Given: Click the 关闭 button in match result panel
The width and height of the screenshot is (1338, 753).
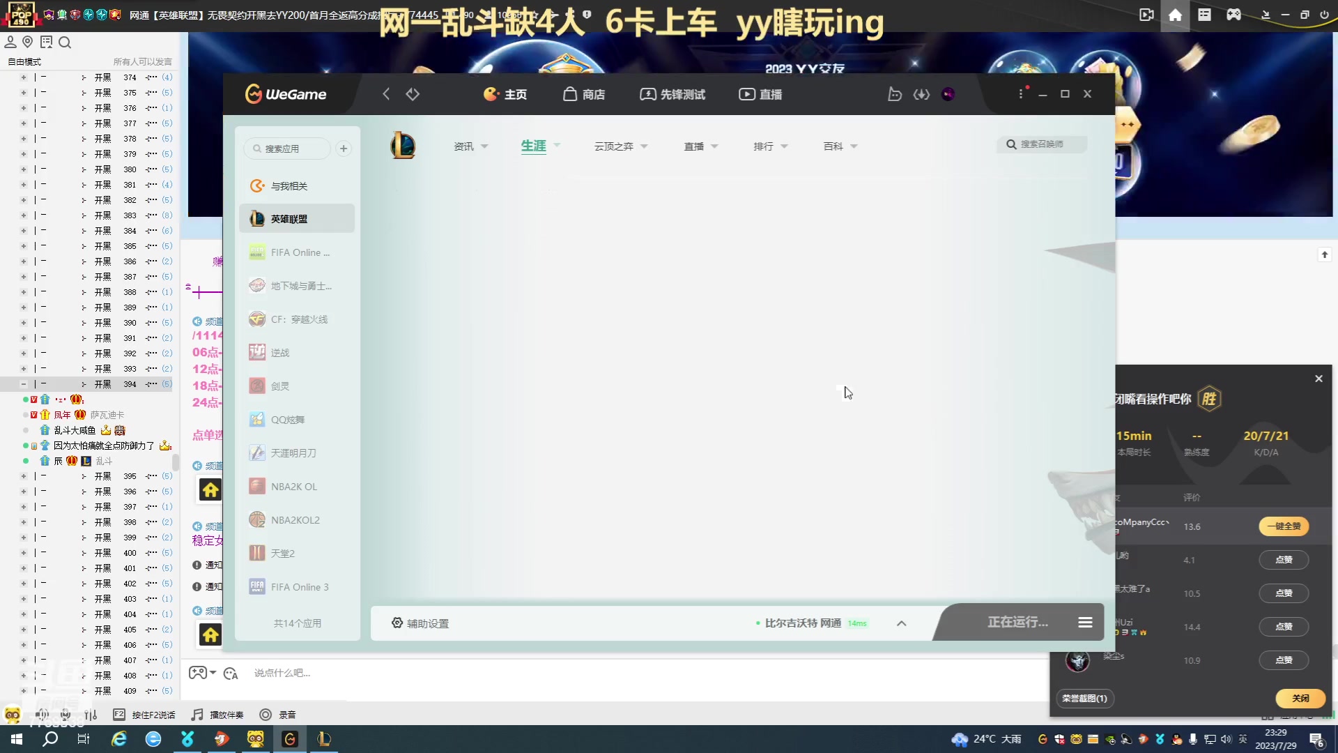Looking at the screenshot, I should (x=1300, y=698).
